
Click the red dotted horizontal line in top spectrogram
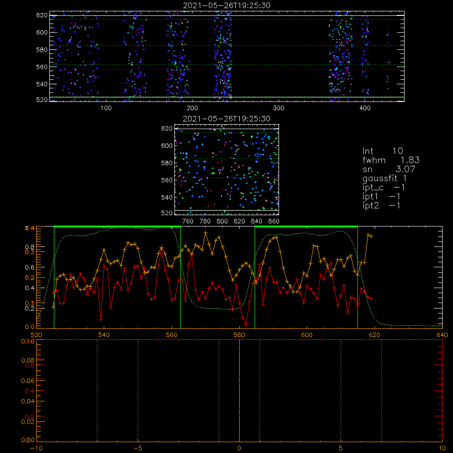(227, 70)
